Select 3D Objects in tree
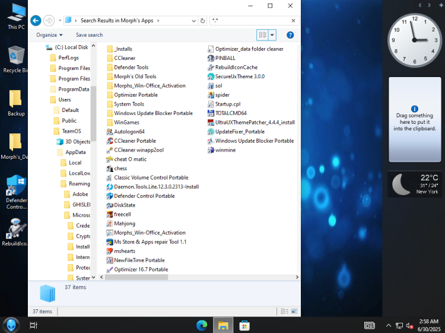The width and height of the screenshot is (445, 333). click(74, 142)
